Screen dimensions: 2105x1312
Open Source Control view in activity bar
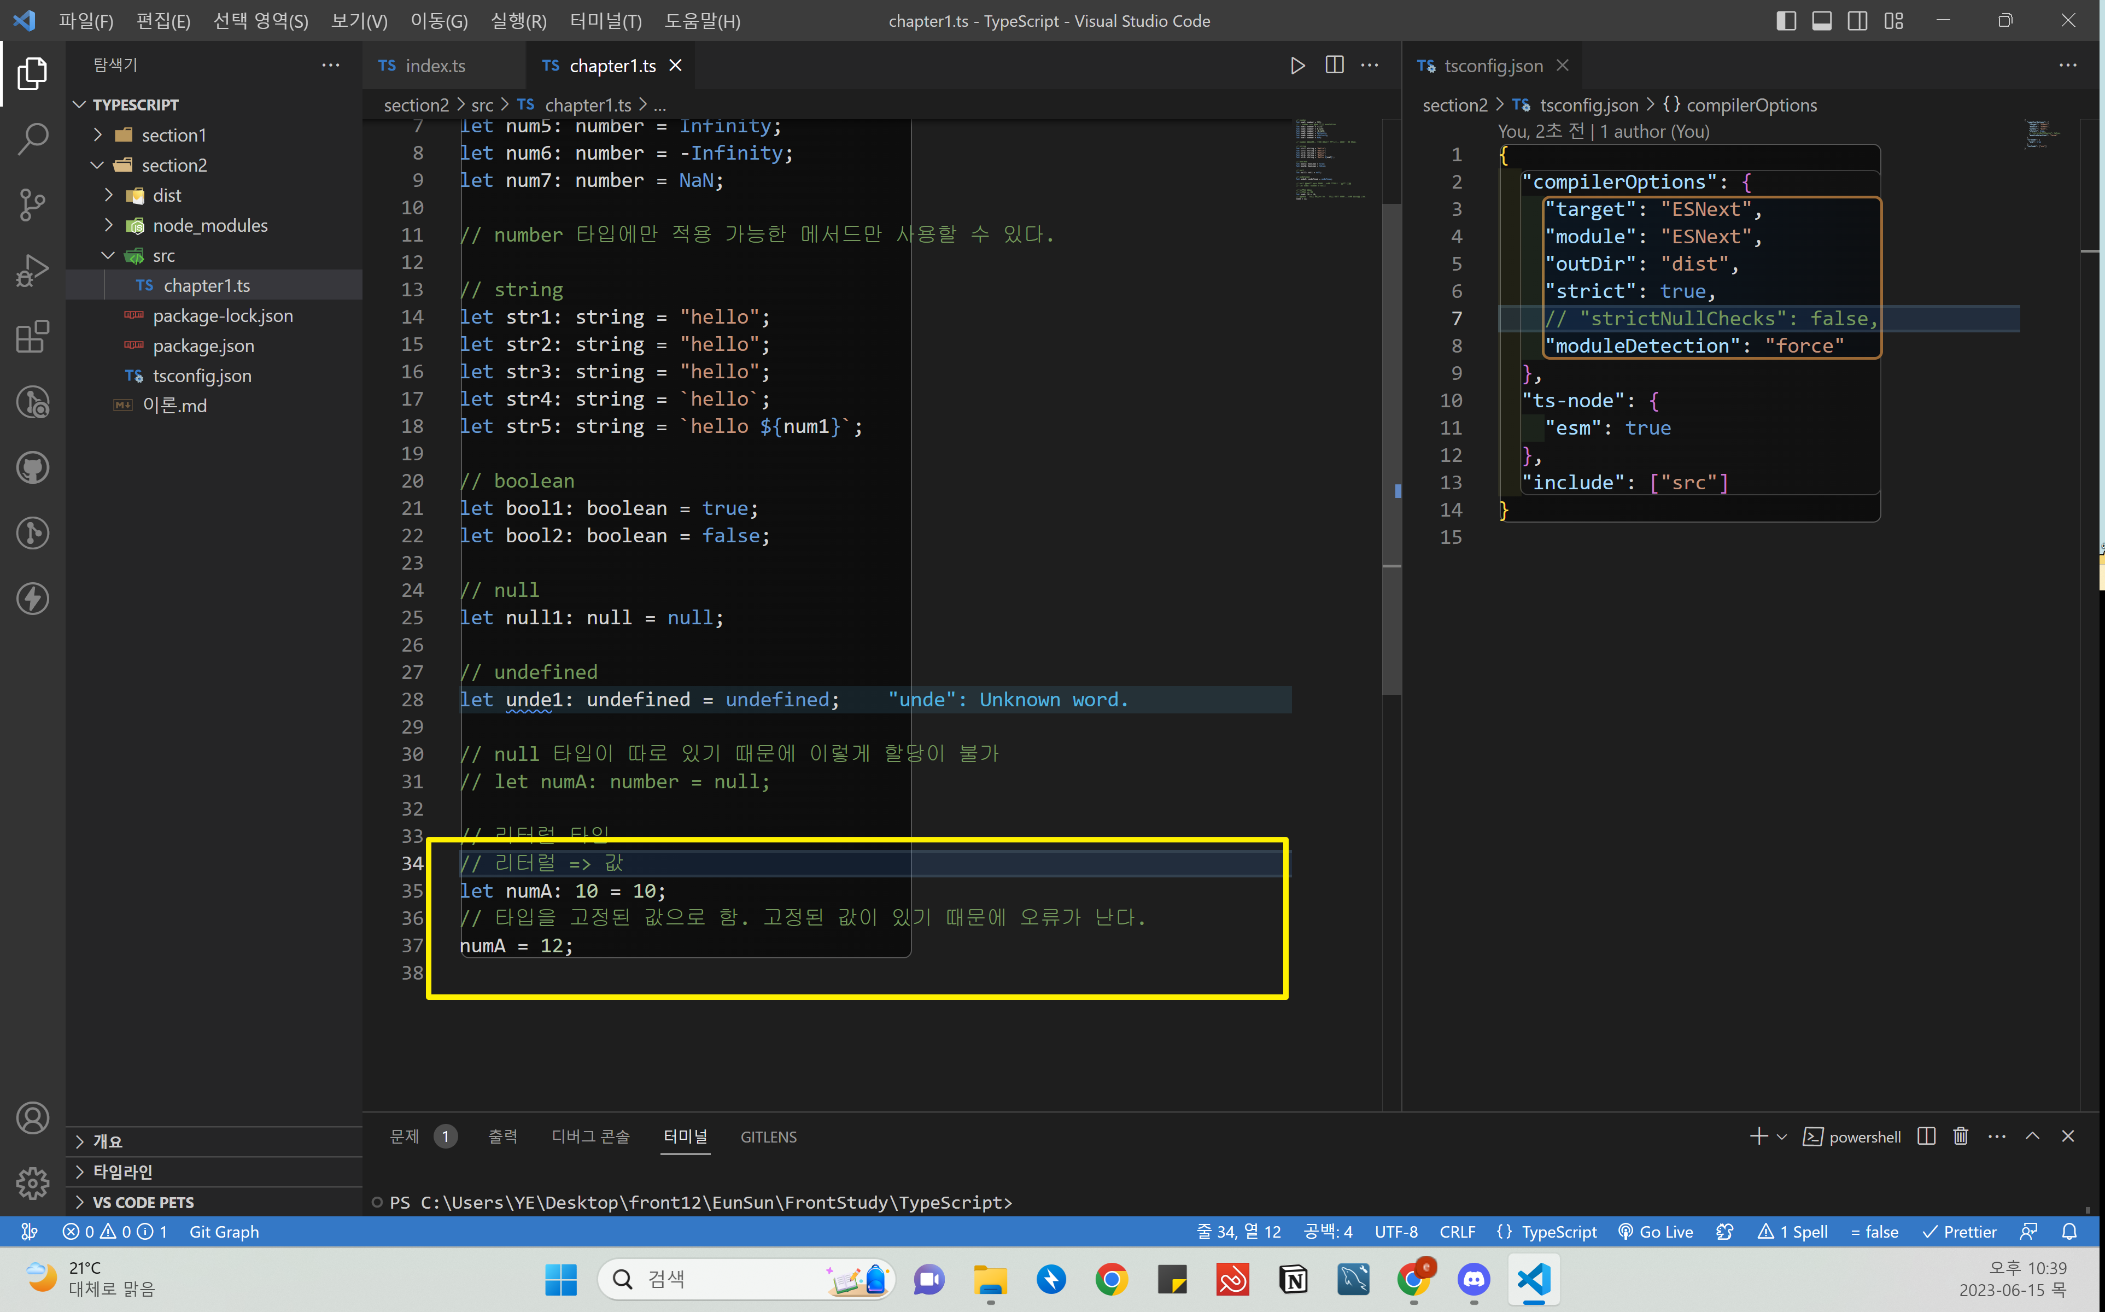click(x=32, y=204)
